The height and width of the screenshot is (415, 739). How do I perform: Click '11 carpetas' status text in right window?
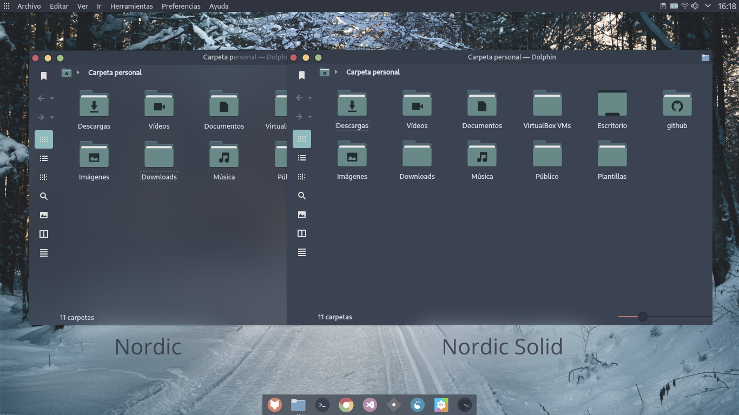335,317
